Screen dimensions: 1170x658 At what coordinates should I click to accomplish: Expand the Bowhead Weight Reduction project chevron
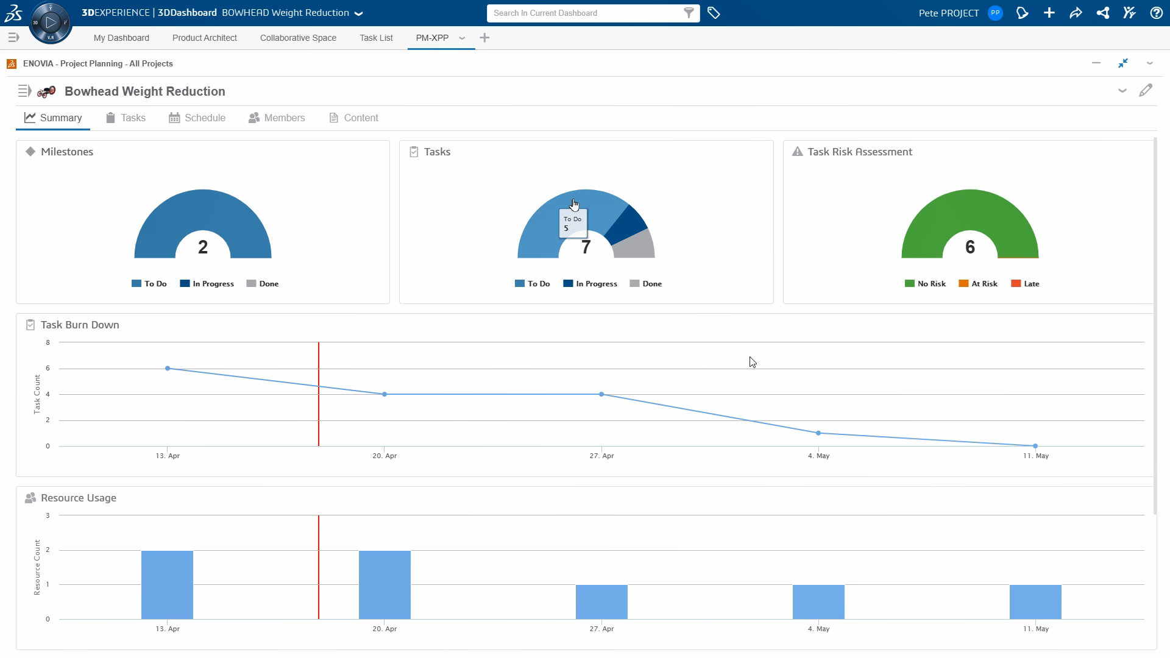pos(1122,91)
